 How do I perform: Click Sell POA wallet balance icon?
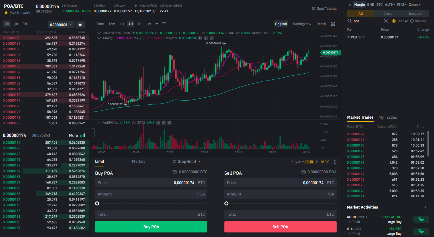(x=304, y=172)
